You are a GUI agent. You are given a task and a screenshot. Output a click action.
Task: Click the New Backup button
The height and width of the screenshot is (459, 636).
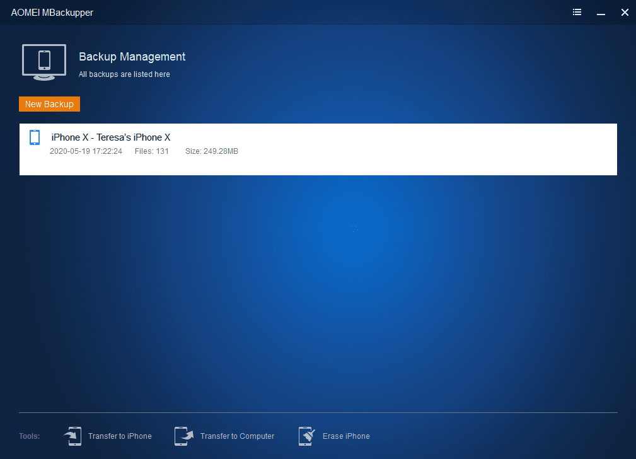50,104
